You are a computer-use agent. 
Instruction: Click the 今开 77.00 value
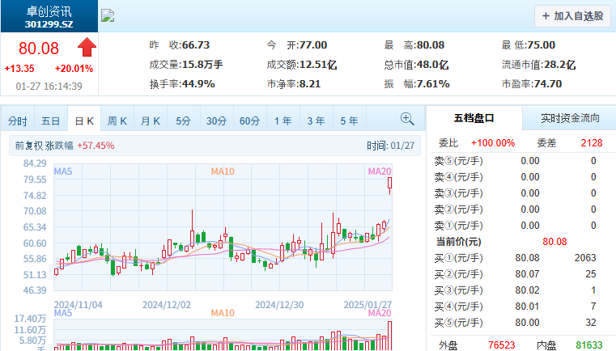312,45
